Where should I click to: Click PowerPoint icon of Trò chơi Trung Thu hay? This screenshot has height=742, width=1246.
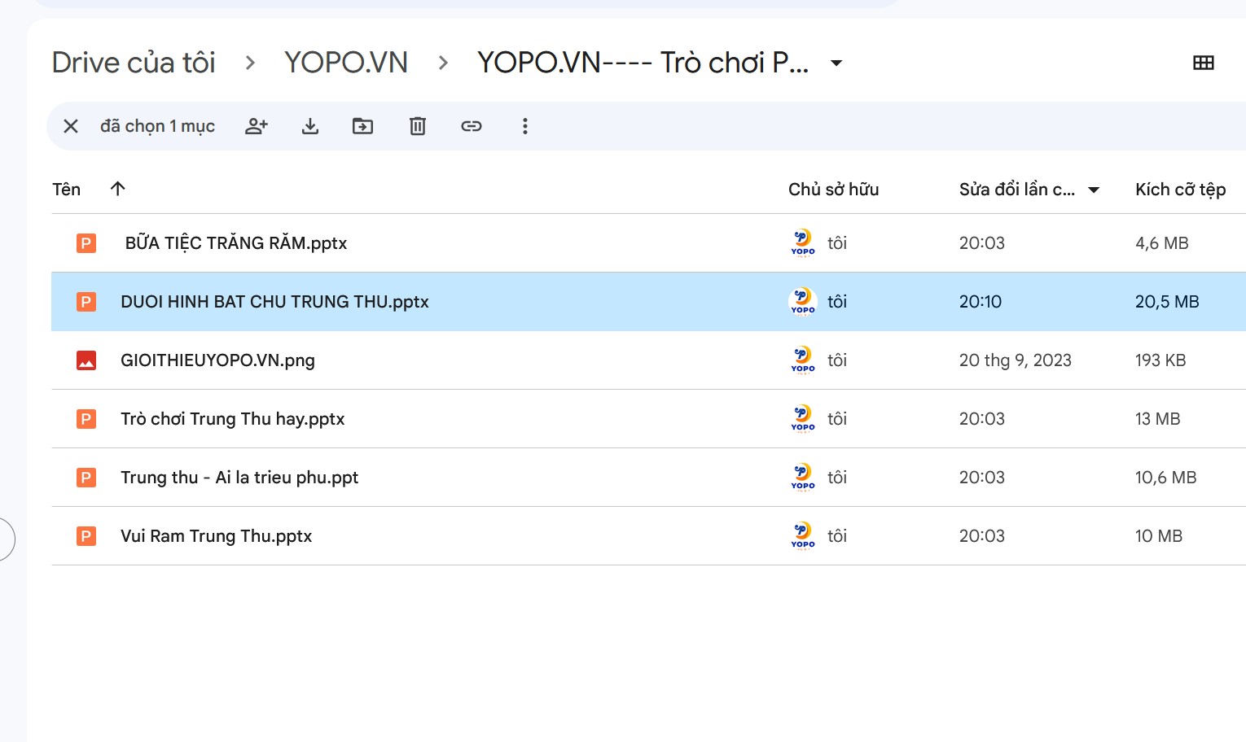(x=86, y=419)
